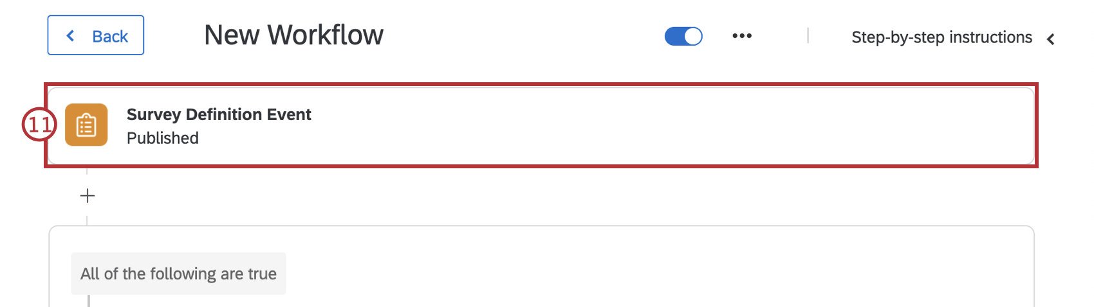Click the Back label text

pos(110,37)
